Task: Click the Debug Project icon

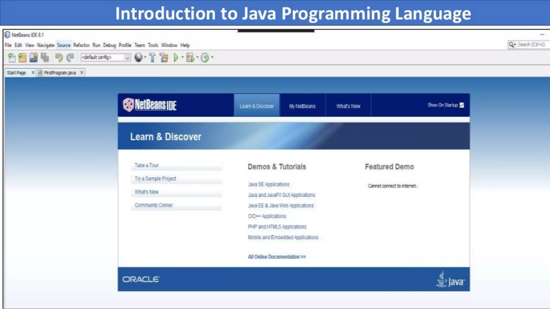Action: tap(190, 57)
